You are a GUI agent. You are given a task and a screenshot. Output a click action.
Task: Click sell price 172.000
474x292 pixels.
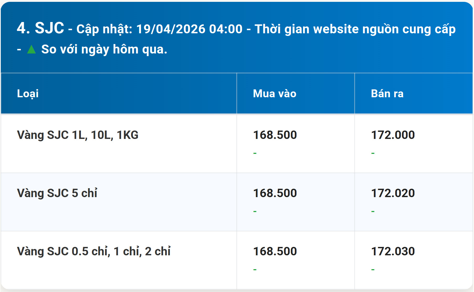tap(393, 135)
